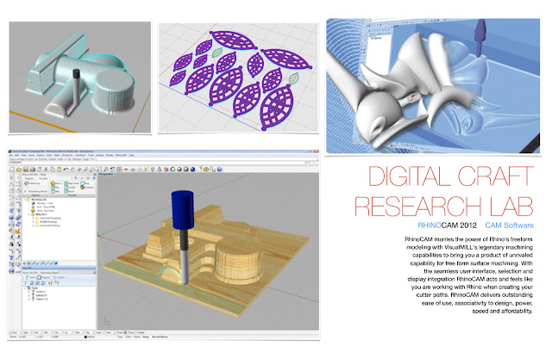Image resolution: width=552 pixels, height=358 pixels.
Task: Toggle the Project osnap checkbox
Action: [x=115, y=333]
